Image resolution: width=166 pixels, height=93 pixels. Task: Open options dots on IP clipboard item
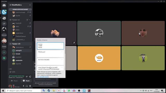[62, 59]
